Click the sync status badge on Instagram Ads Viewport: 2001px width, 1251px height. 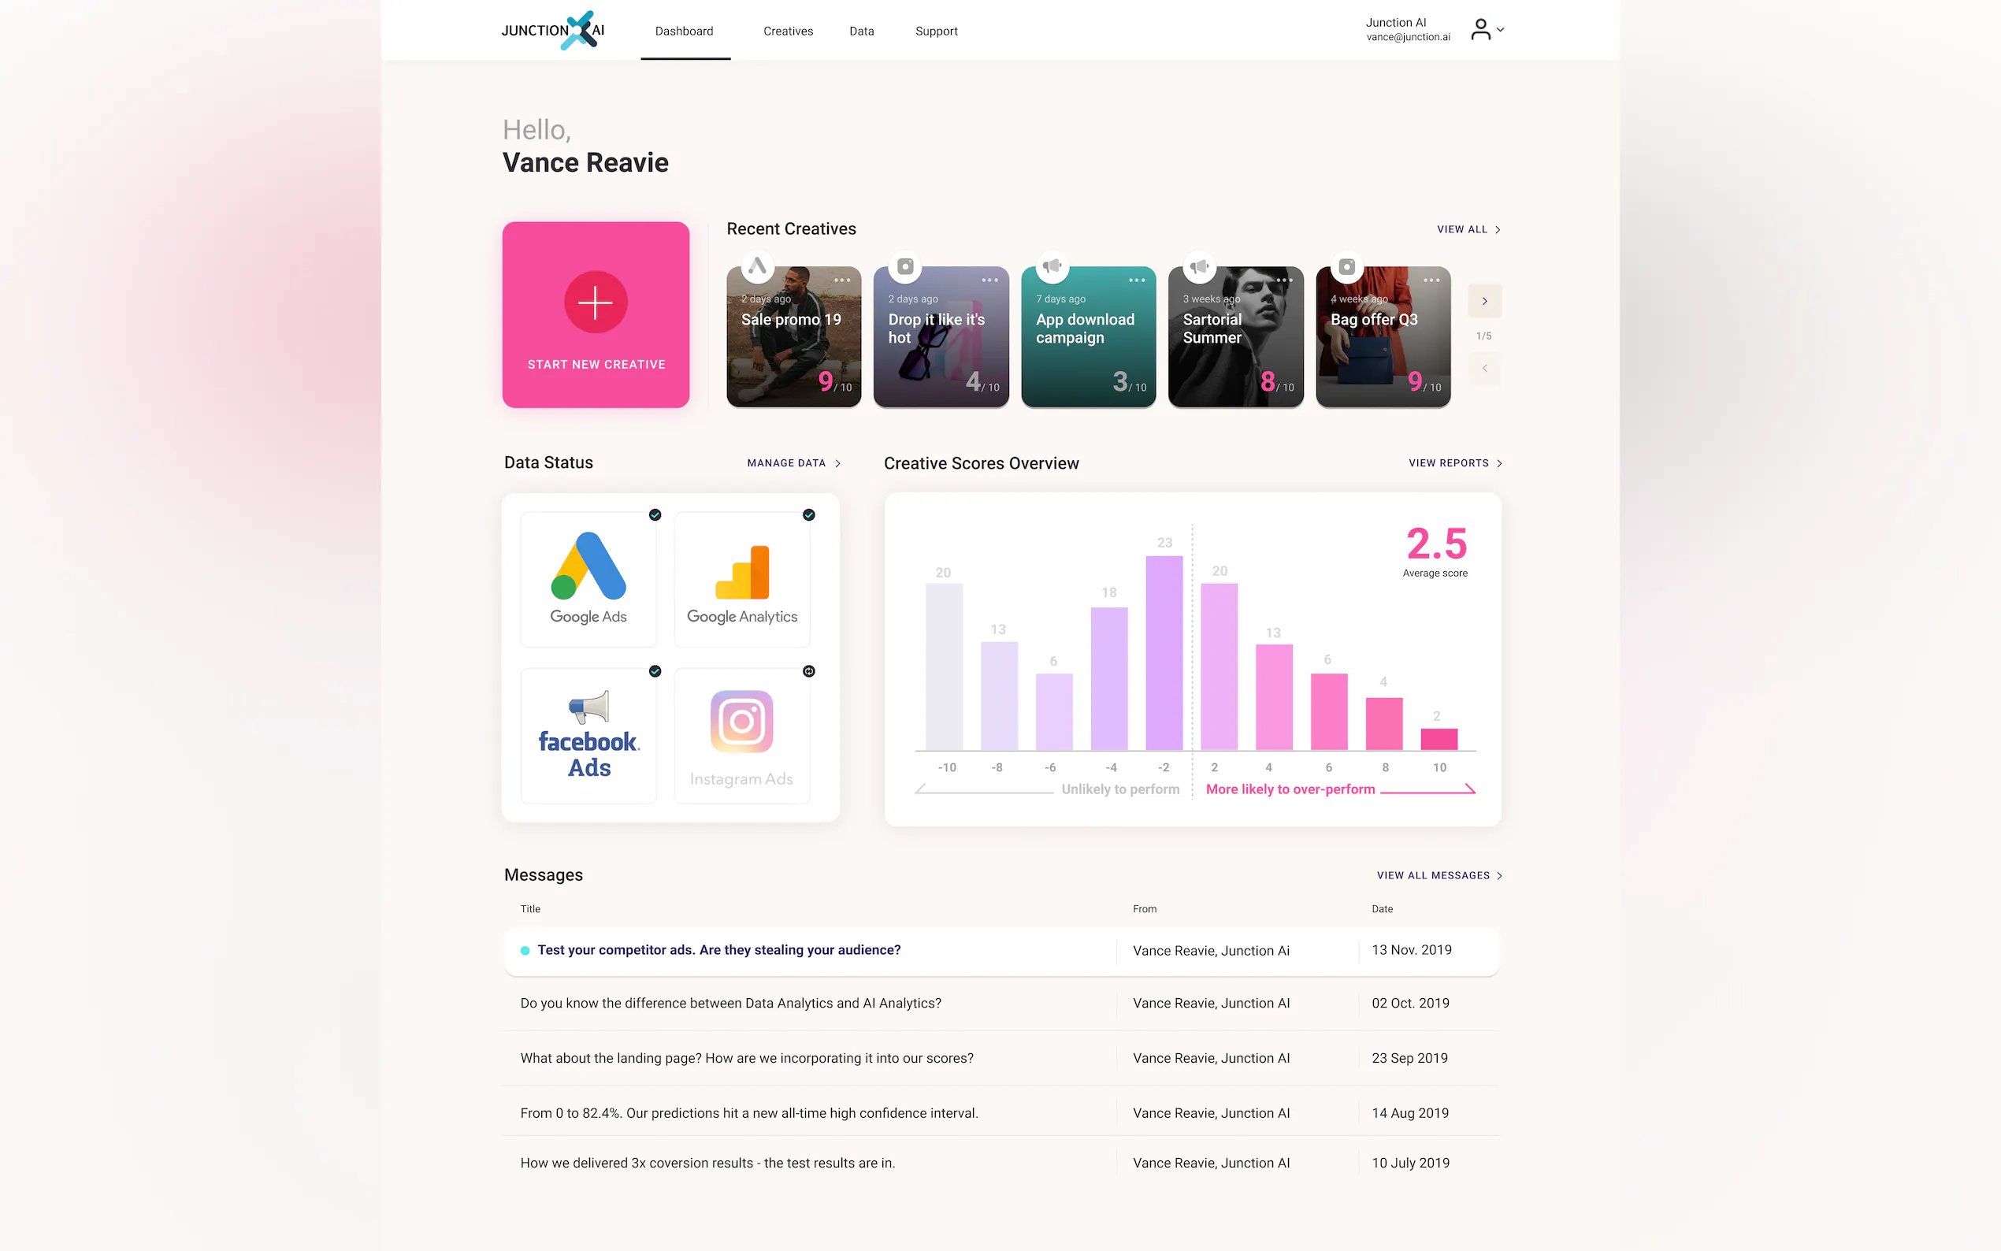(x=809, y=671)
